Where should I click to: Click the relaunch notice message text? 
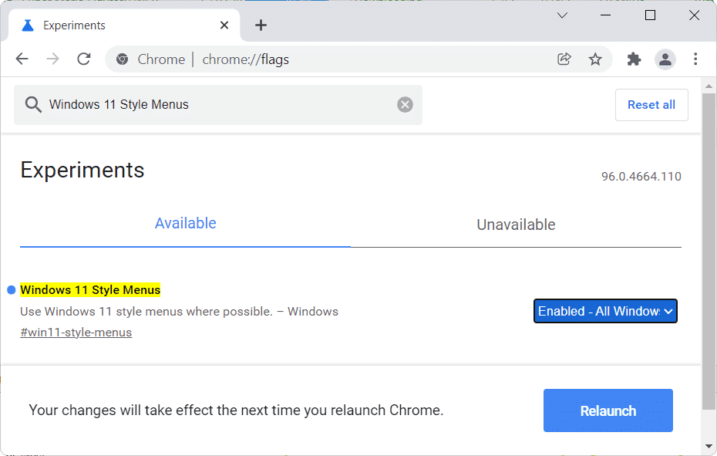(x=236, y=410)
